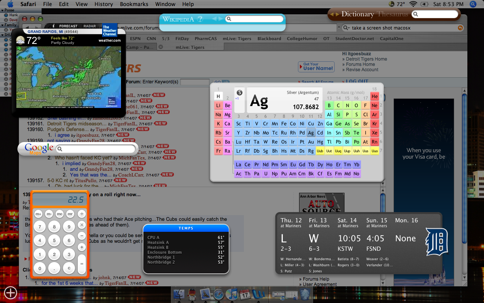Click the weather.com link on widget
The image size is (484, 303).
(x=109, y=41)
